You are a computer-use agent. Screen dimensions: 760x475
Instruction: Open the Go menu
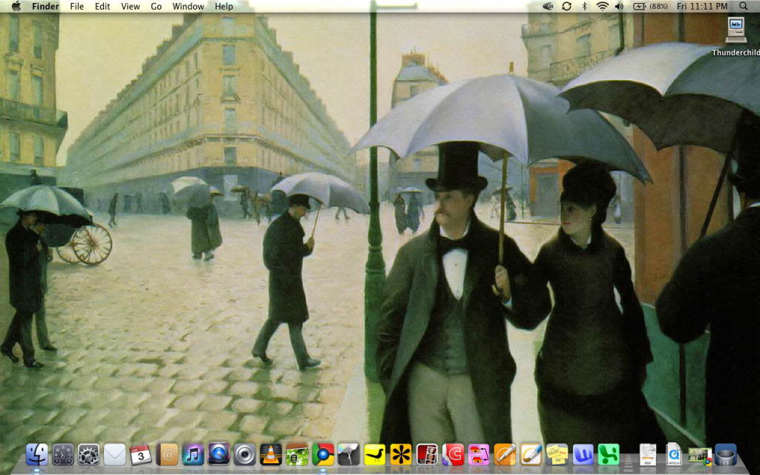click(x=156, y=6)
